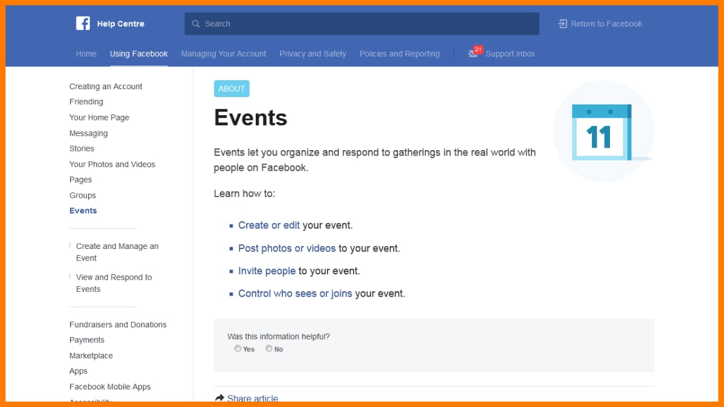Click the ABOUT label badge
724x407 pixels.
click(x=232, y=88)
